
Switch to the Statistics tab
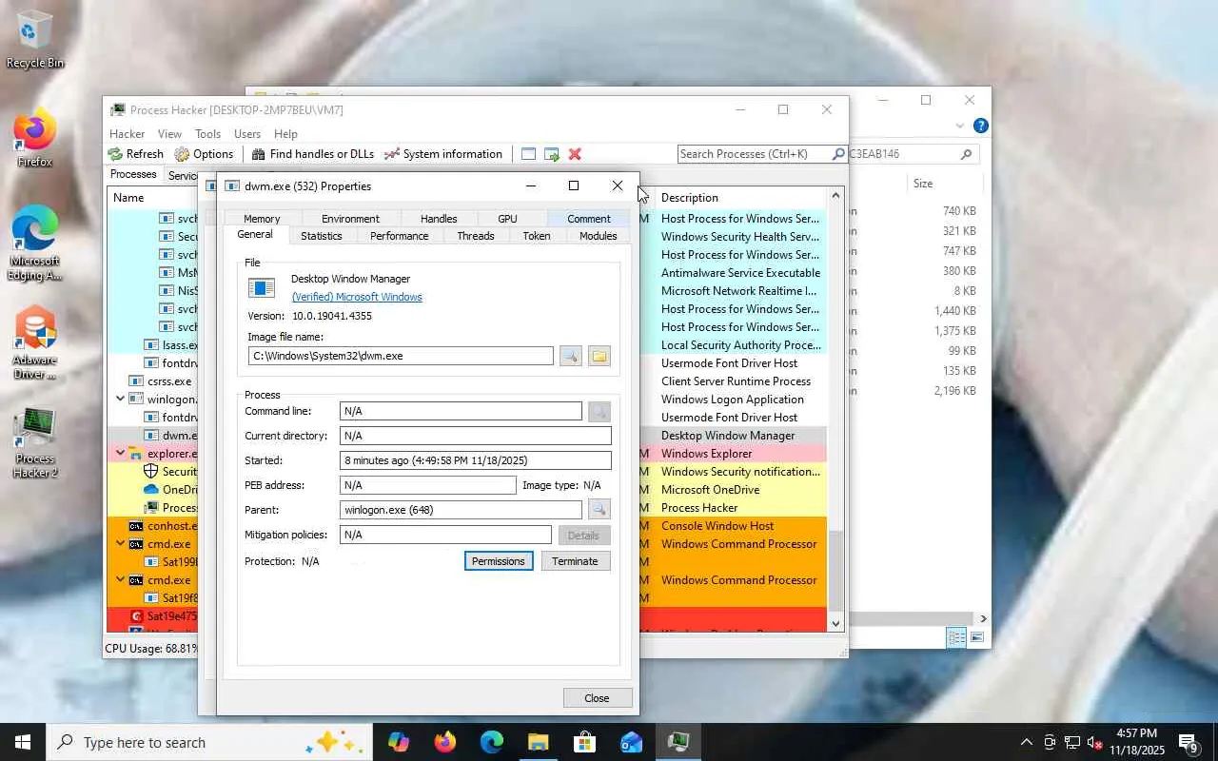[x=322, y=236]
